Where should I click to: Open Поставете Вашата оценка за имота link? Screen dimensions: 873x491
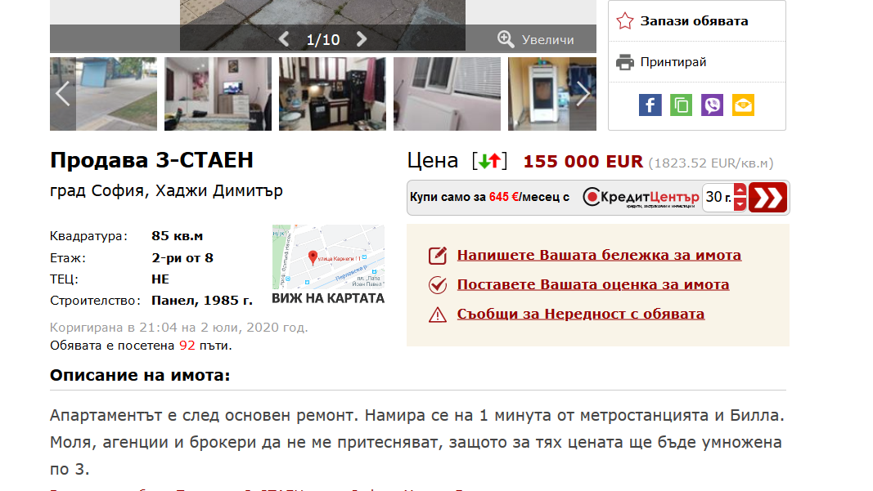[593, 284]
